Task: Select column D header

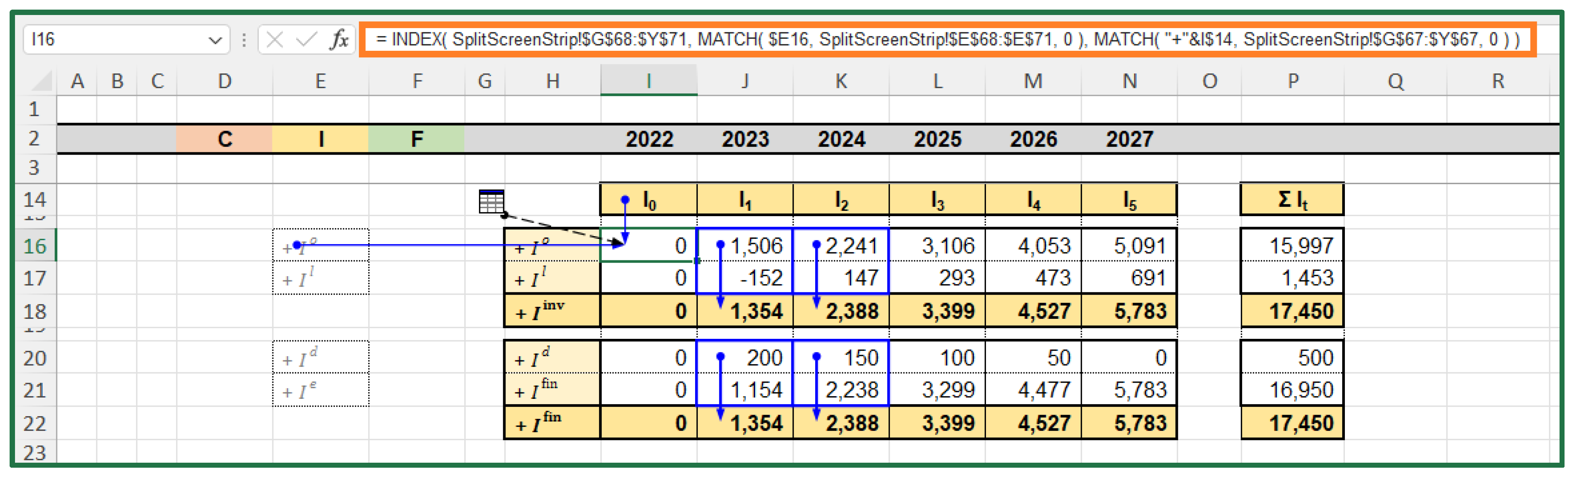Action: tap(225, 81)
